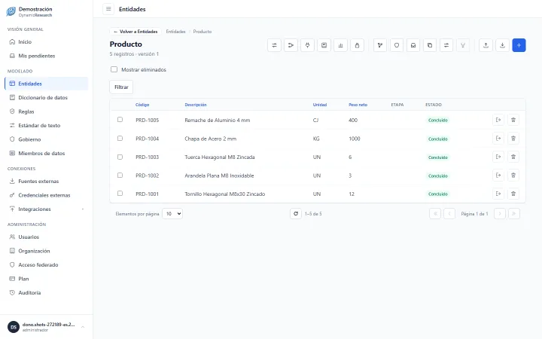This screenshot has width=542, height=339.
Task: Go to Inicio in sidebar
Action: pos(47,42)
